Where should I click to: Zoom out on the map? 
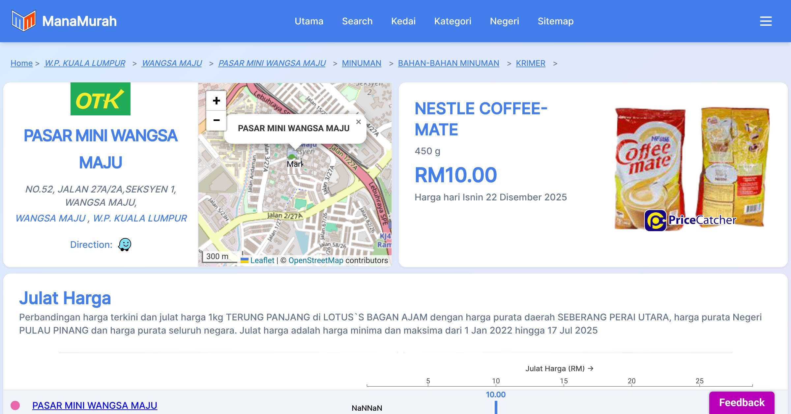tap(216, 120)
